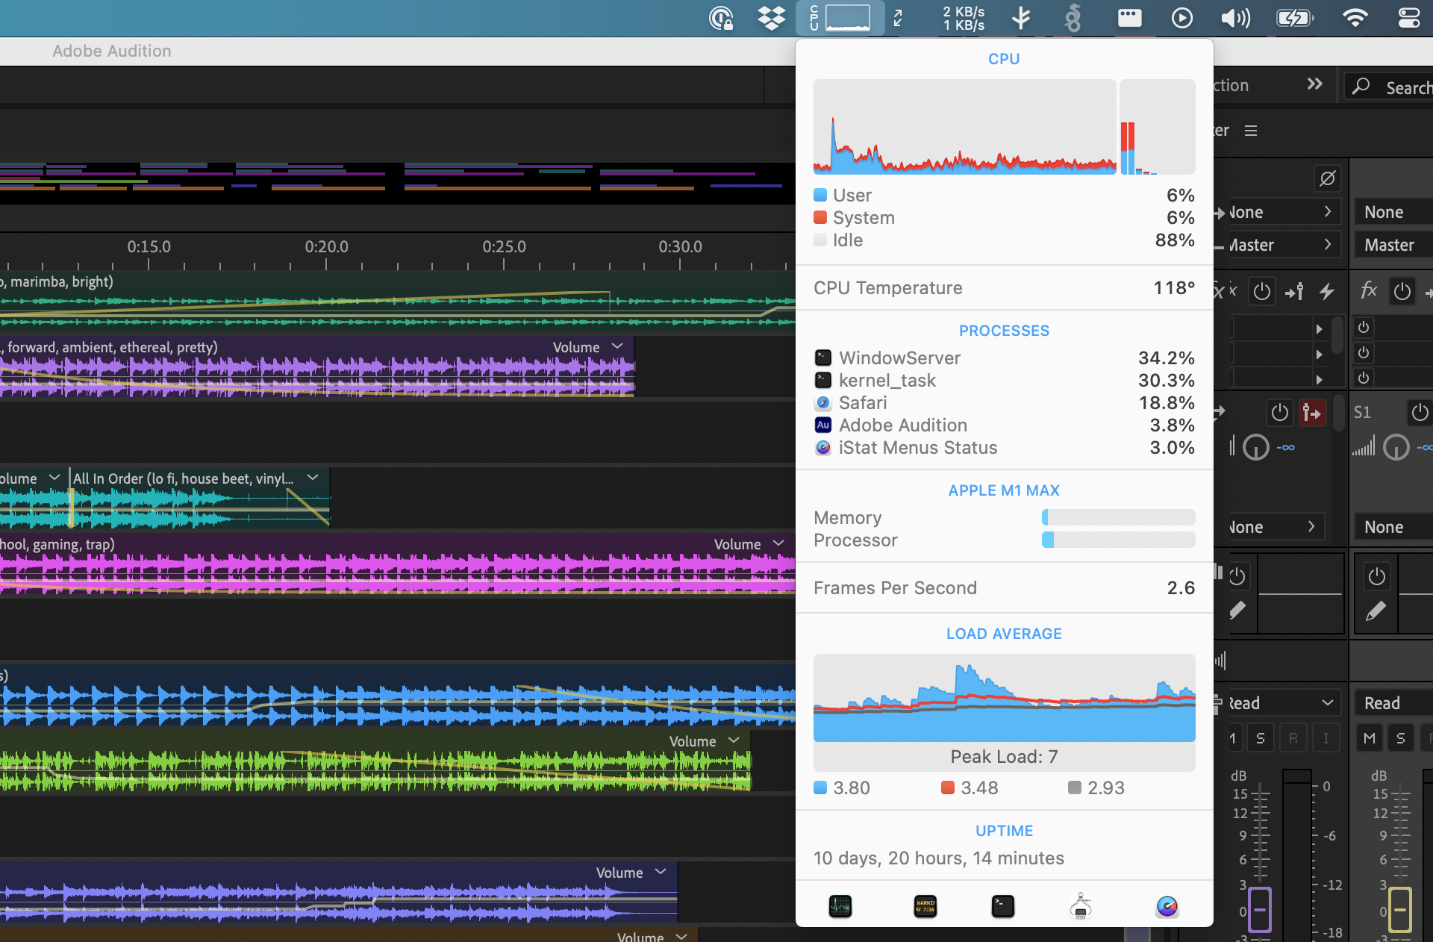Click the effects rack scrollbar on the first strip

click(1338, 335)
